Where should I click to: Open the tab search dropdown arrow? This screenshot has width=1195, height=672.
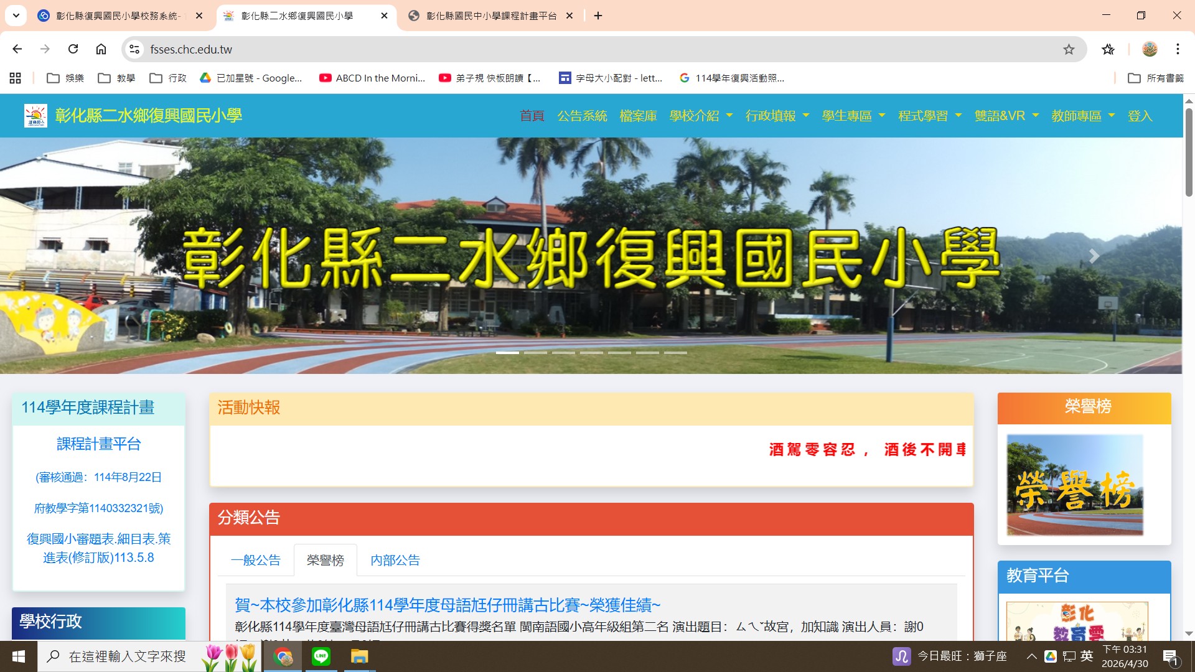tap(16, 16)
